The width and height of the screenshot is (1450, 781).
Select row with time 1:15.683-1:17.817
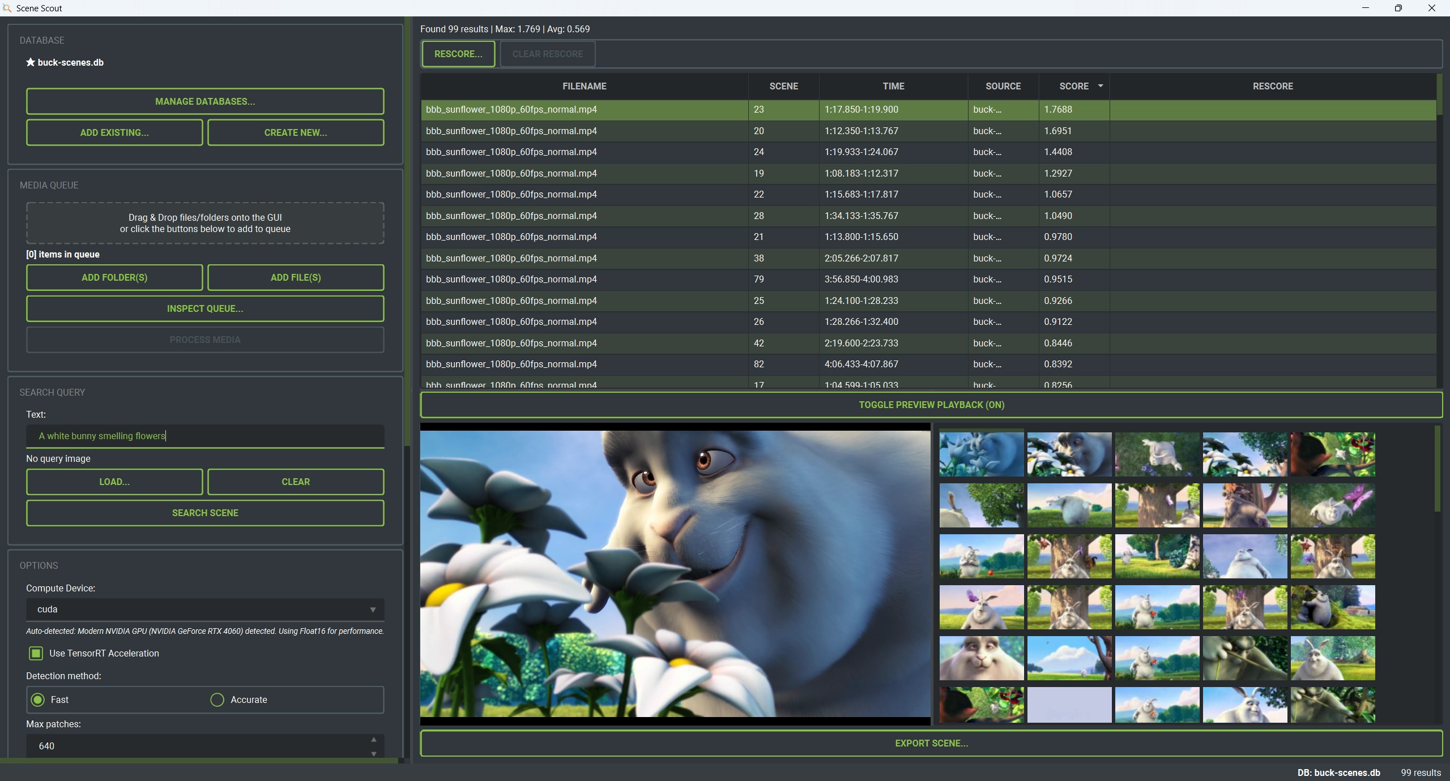click(929, 194)
